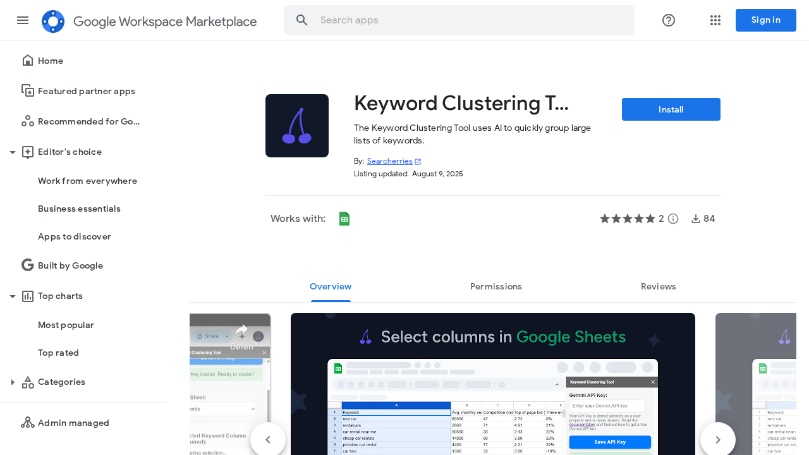Click the Keyword Clustering Tool cherry icon
The width and height of the screenshot is (809, 455).
297,126
